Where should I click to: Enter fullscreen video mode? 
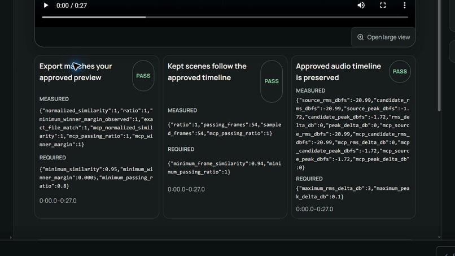pos(383,5)
